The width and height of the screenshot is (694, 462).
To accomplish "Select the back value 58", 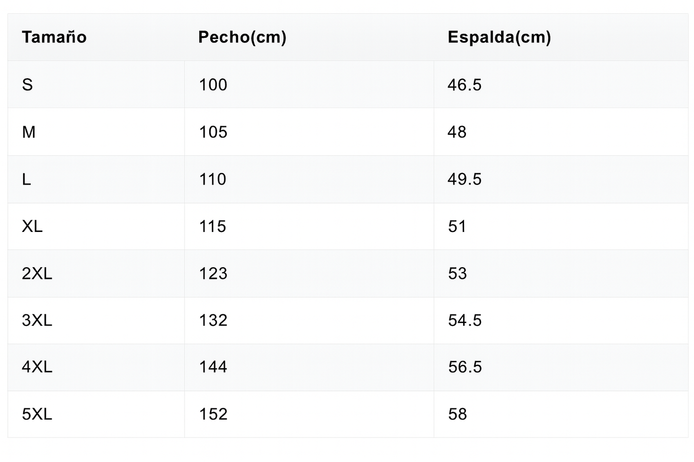I will 457,414.
